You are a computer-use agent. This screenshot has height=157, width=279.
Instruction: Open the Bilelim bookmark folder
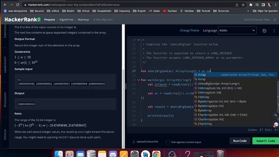tap(68, 11)
